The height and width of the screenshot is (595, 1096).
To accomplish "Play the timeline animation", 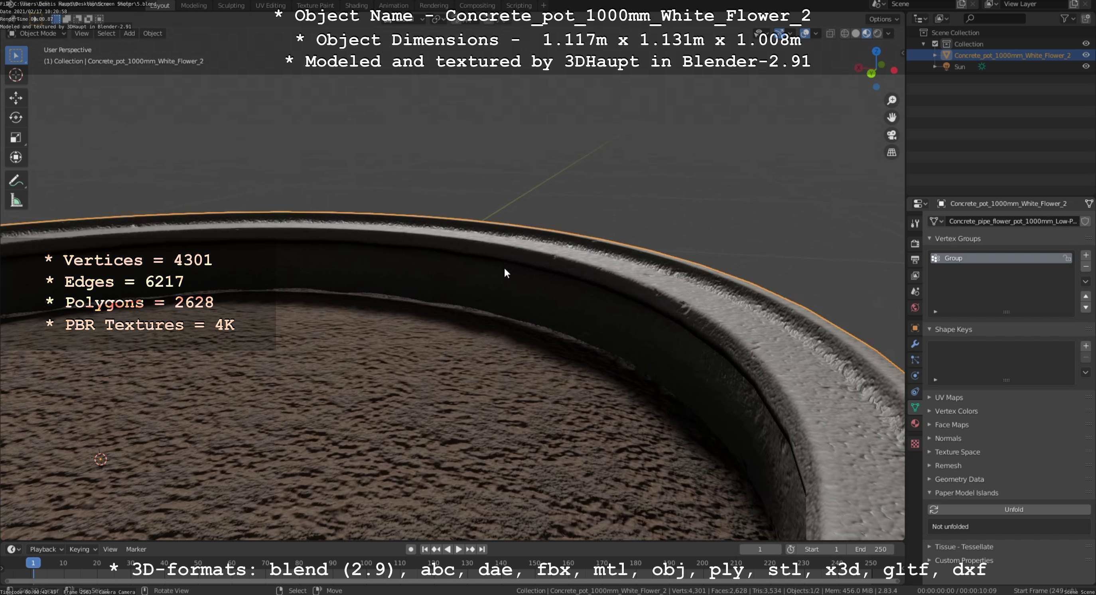I will [x=459, y=549].
